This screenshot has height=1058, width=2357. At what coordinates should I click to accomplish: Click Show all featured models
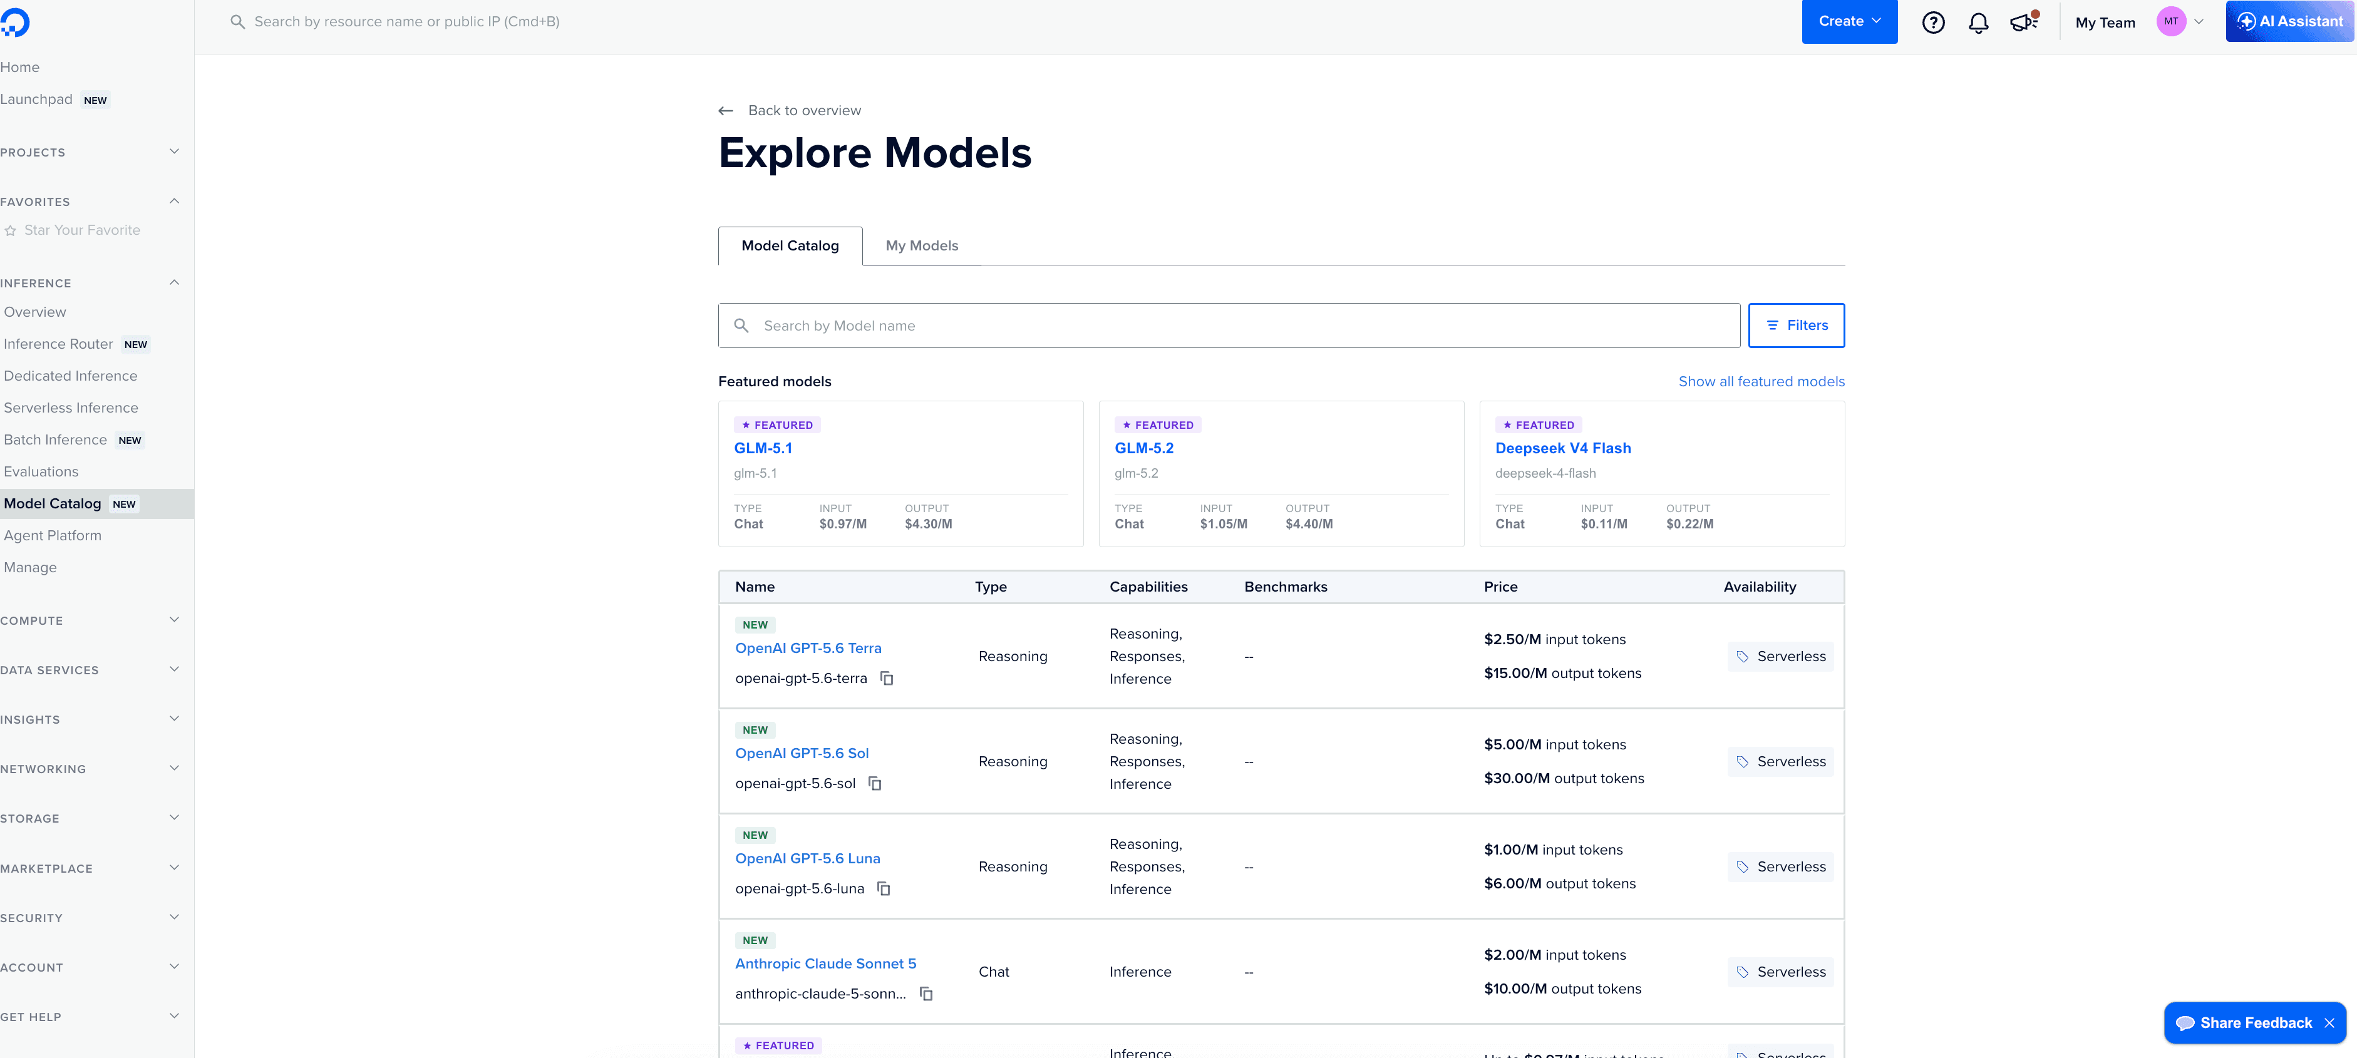click(1761, 383)
